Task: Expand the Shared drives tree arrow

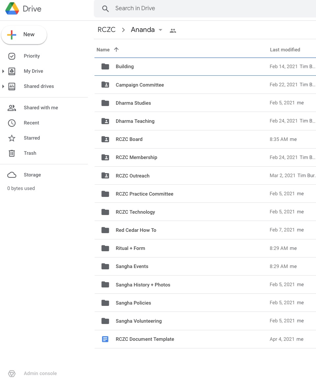Action: 3,86
